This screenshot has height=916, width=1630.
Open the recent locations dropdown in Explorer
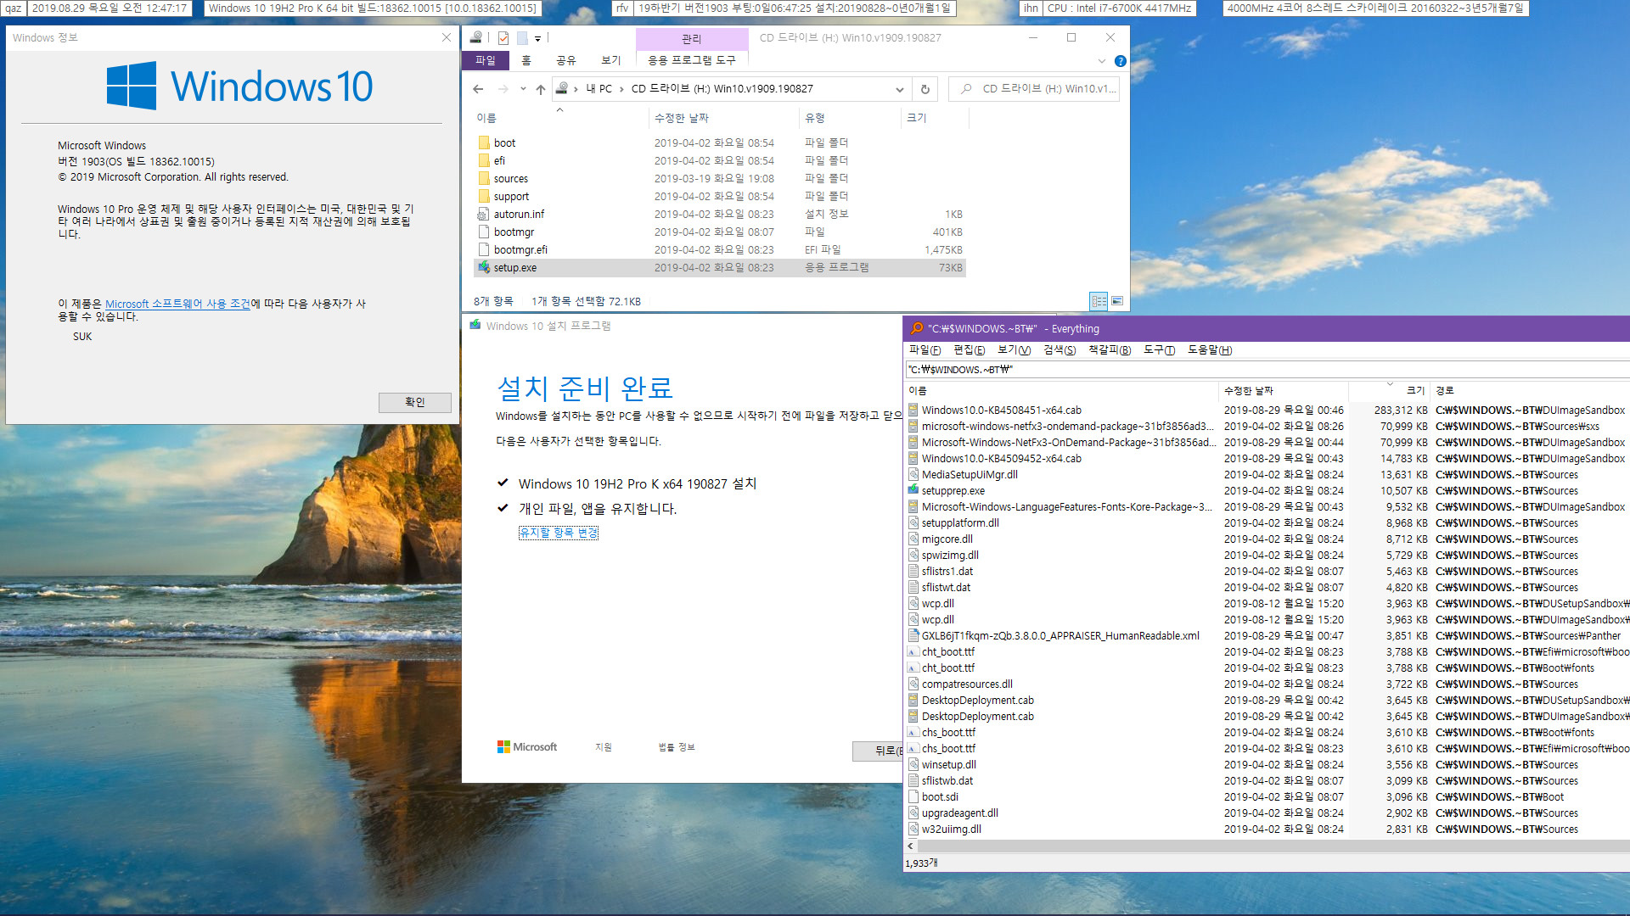(x=523, y=89)
